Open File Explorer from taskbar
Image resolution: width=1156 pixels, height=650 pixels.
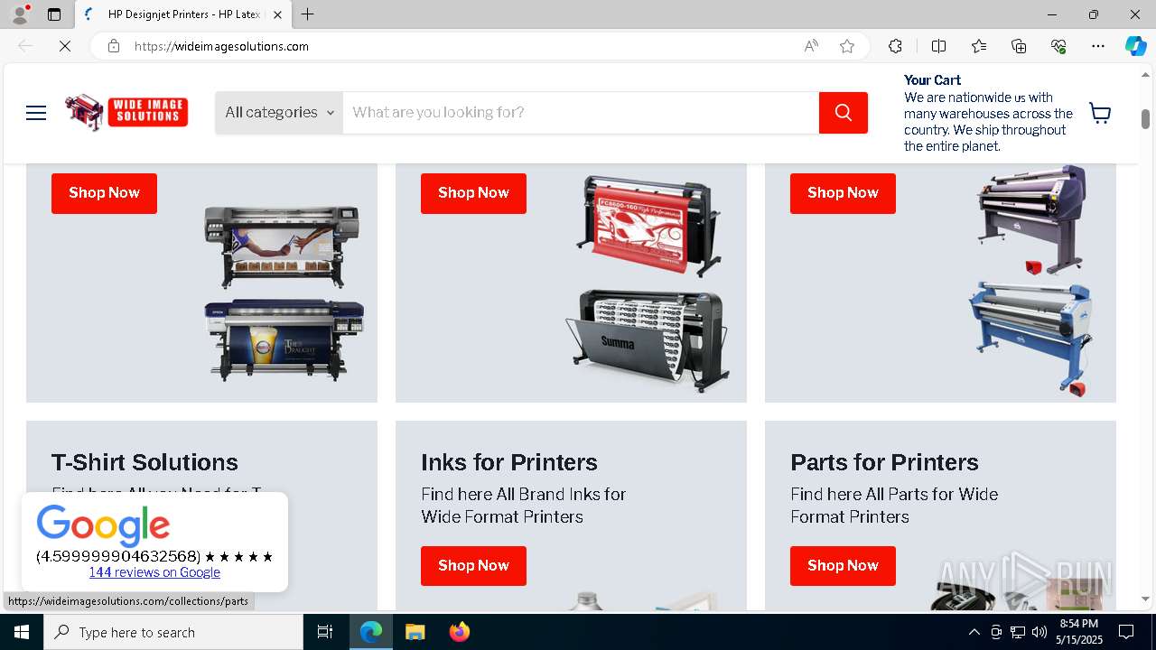(x=415, y=632)
